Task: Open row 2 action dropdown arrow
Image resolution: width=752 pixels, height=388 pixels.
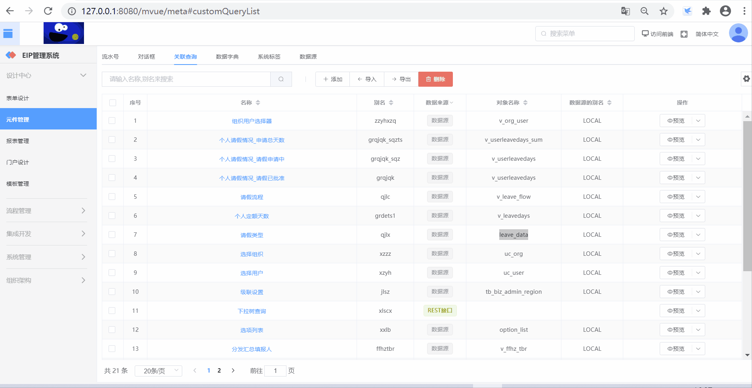Action: point(698,140)
